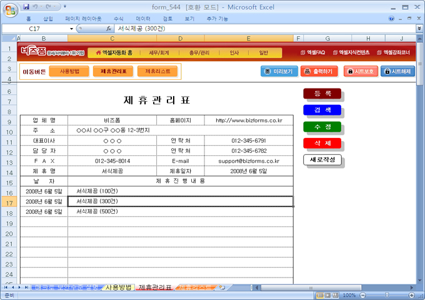Screen dimensions: 425x300
Task: Switch to Page Layout view in the status bar
Action: (x=328, y=295)
